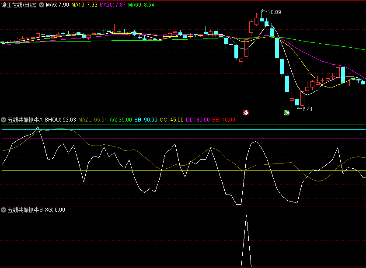Click the 10.89 high price marker
Viewport: 366px width, 268px height.
[x=274, y=12]
